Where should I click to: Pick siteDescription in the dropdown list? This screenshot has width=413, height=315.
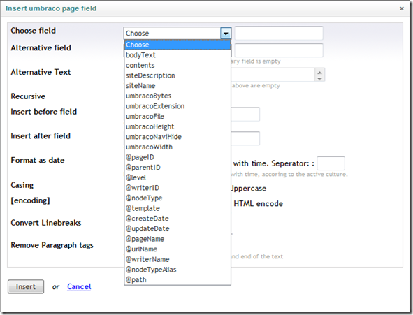click(177, 75)
